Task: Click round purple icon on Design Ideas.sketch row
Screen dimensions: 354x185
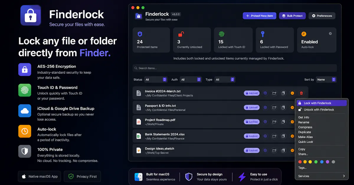Action: (265, 150)
